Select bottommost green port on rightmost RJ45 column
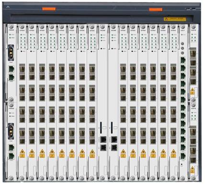This screenshot has height=185, width=205. tap(183, 156)
